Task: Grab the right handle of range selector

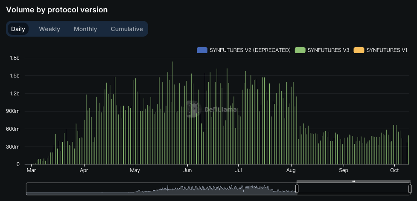Action: tap(410, 189)
